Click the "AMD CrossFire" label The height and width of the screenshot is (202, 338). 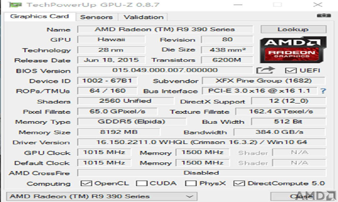[x=39, y=173]
